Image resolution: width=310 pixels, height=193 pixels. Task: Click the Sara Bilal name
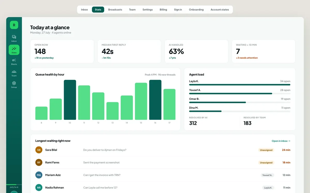51,150
